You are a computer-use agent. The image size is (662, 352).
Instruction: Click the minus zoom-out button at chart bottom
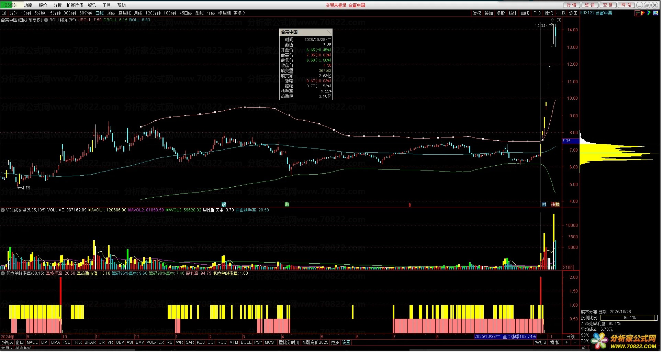[575, 343]
